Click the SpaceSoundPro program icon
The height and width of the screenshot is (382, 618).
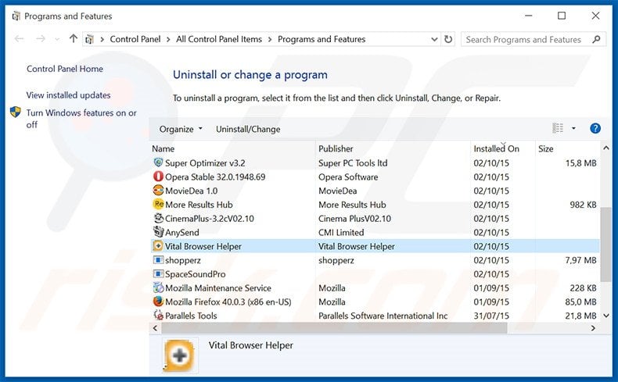coord(158,273)
